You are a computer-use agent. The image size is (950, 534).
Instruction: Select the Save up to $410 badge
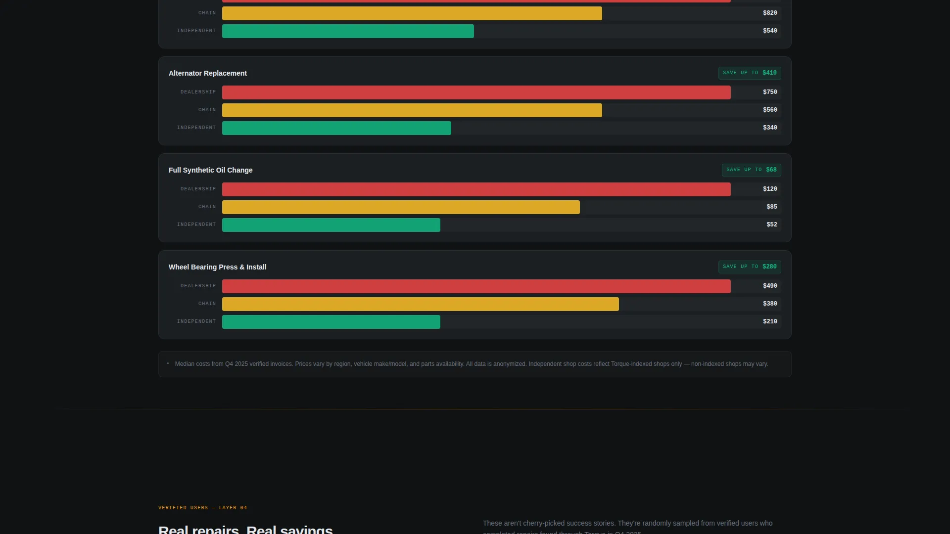[749, 73]
